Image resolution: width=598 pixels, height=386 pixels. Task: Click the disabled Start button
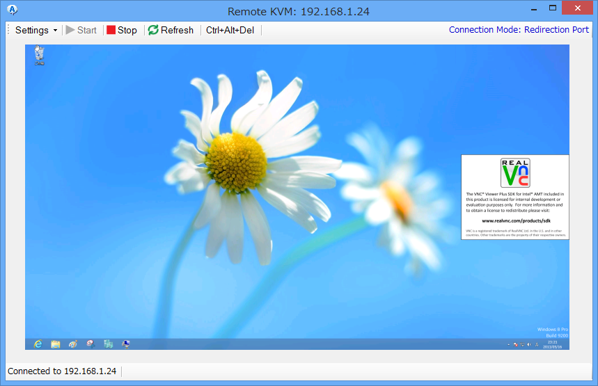[81, 30]
